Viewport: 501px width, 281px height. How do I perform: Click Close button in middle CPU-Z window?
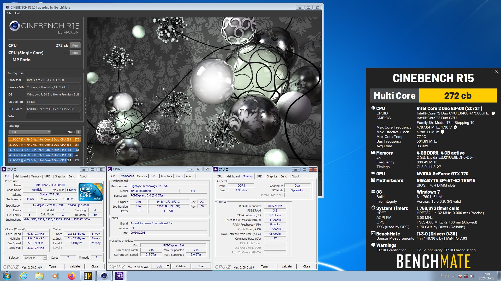201,266
